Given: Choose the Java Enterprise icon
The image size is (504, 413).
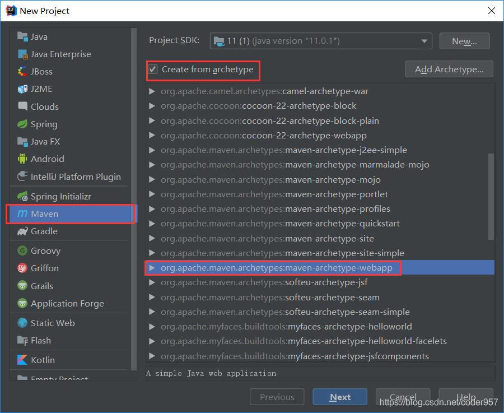Looking at the screenshot, I should click(22, 54).
